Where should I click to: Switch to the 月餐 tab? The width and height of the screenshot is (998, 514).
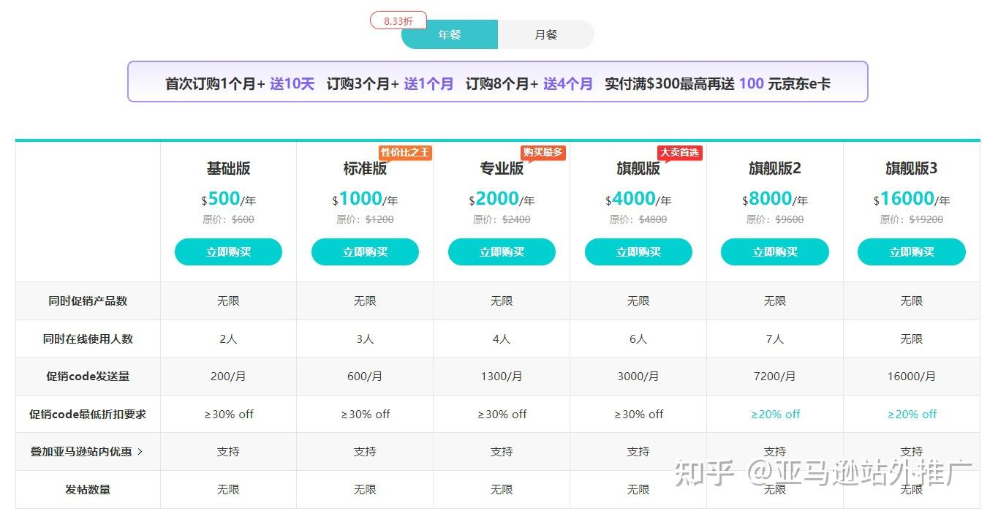pos(546,34)
